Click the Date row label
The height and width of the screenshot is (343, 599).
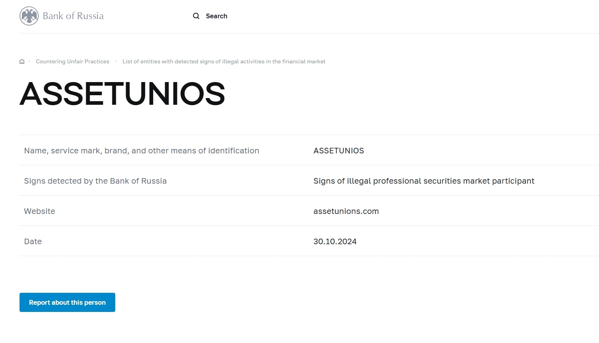(33, 241)
